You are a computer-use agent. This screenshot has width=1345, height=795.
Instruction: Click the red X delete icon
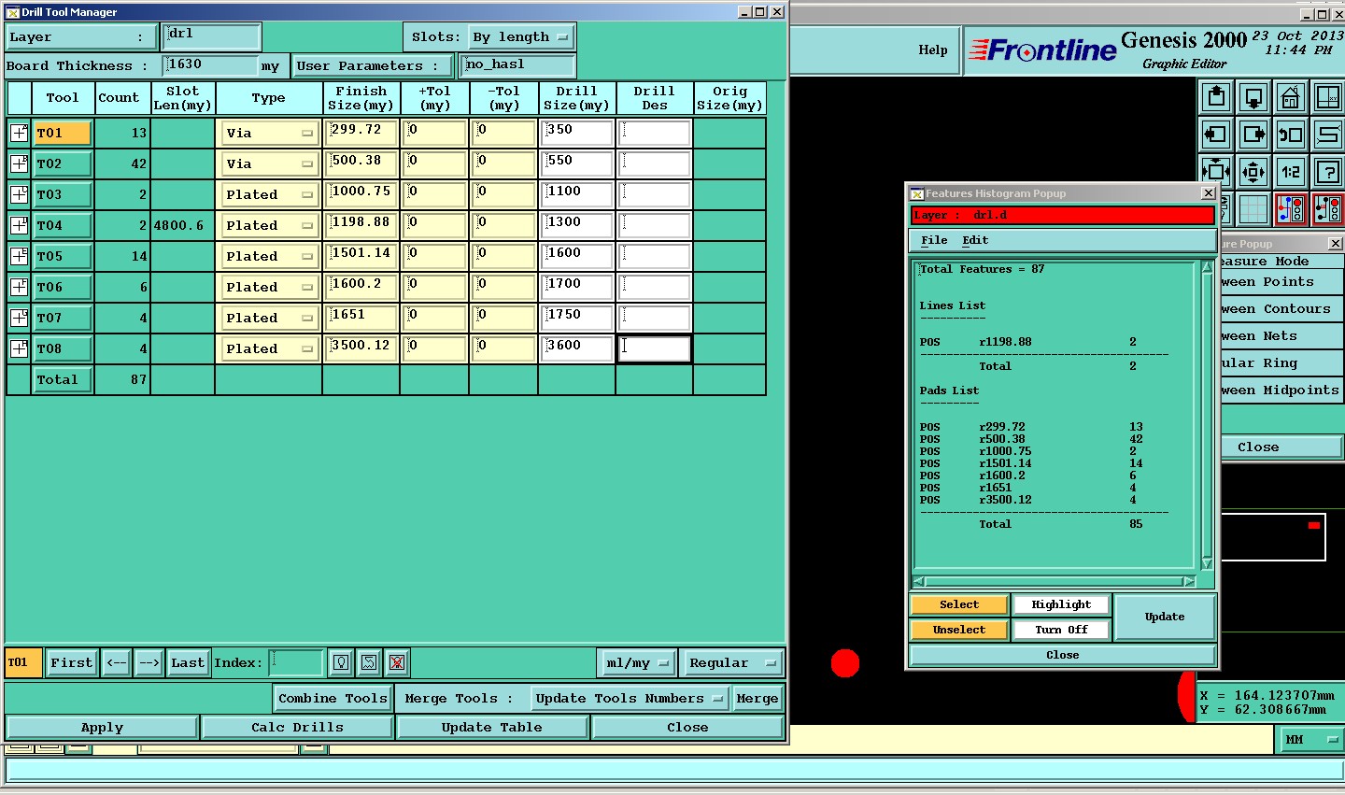click(397, 662)
